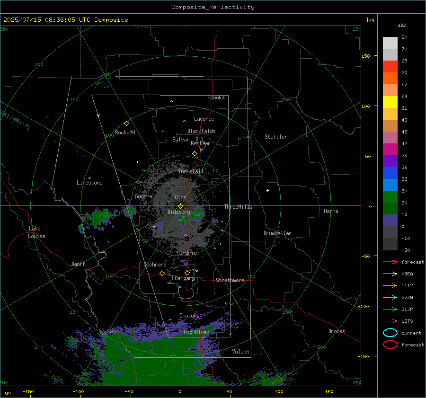426x398 pixels.
Task: Click the orange 111V arrow in legend
Action: pos(390,285)
